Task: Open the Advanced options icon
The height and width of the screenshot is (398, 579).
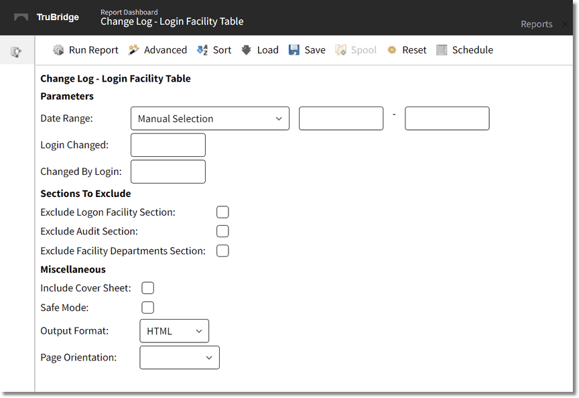Action: click(132, 50)
